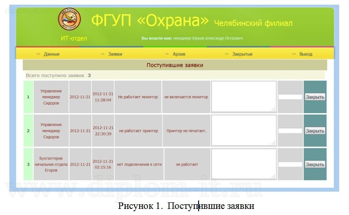The height and width of the screenshot is (215, 349).
Task: Click timestamp '2012-11-21 02:15:16'
Action: [x=103, y=164]
